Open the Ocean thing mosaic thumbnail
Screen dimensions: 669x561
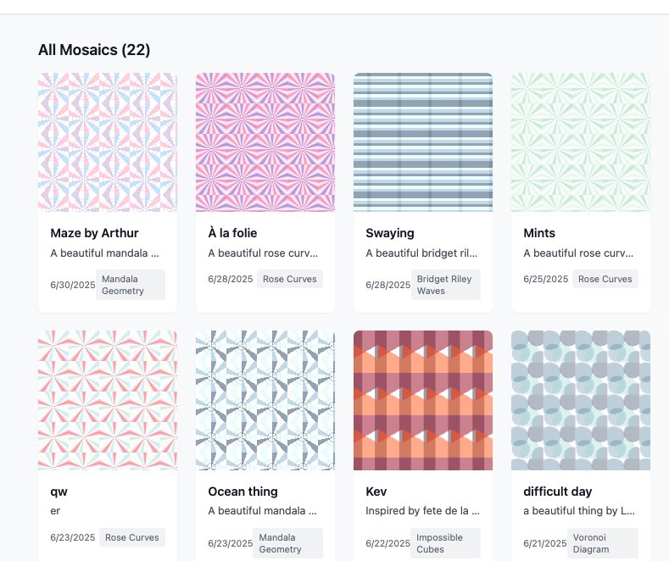pyautogui.click(x=265, y=400)
